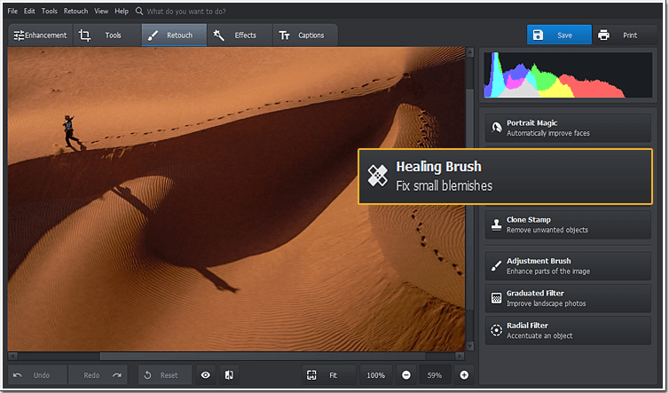The width and height of the screenshot is (669, 393).
Task: Select the Graduated Filter tool
Action: pos(568,298)
